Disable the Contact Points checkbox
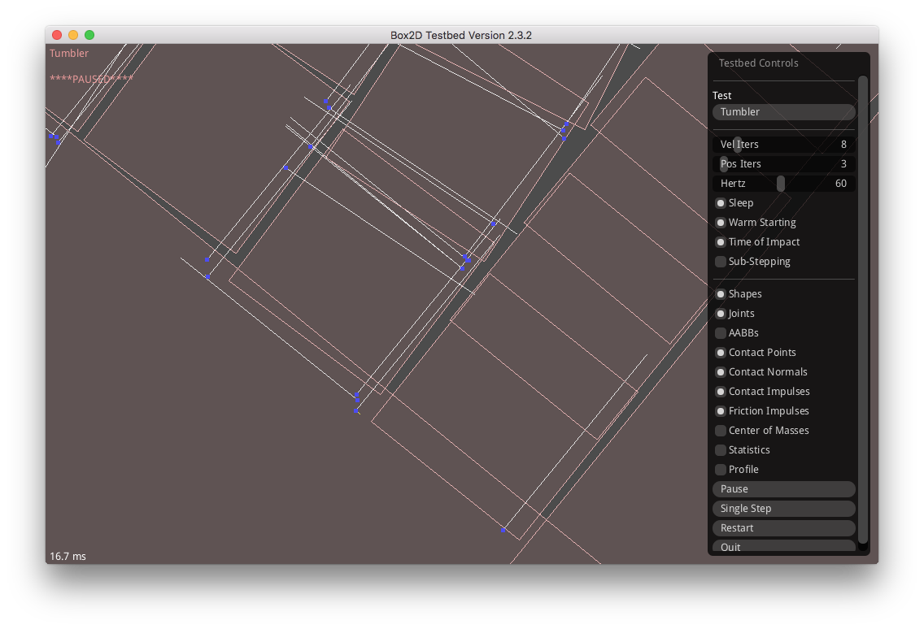This screenshot has width=924, height=629. (721, 352)
